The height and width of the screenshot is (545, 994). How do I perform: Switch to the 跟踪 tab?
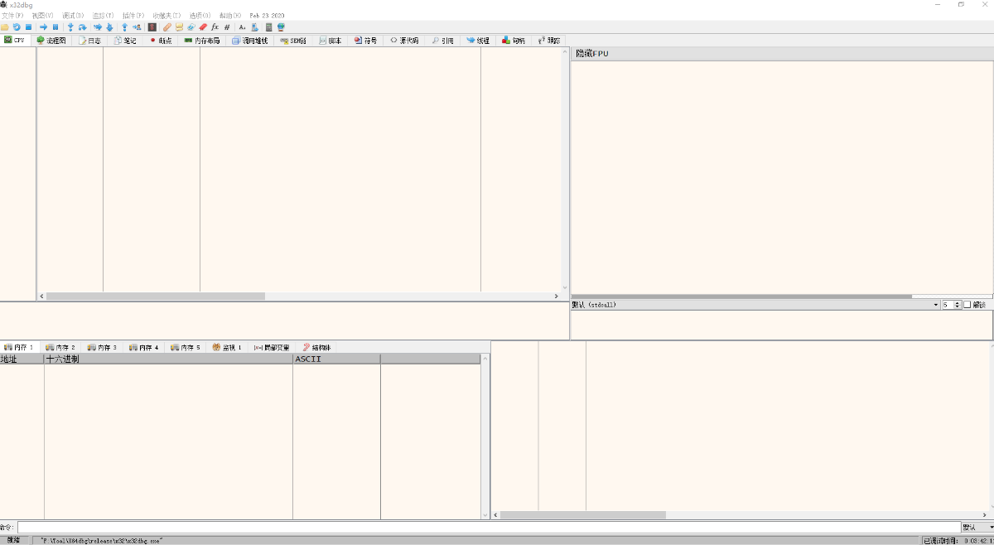click(x=548, y=40)
